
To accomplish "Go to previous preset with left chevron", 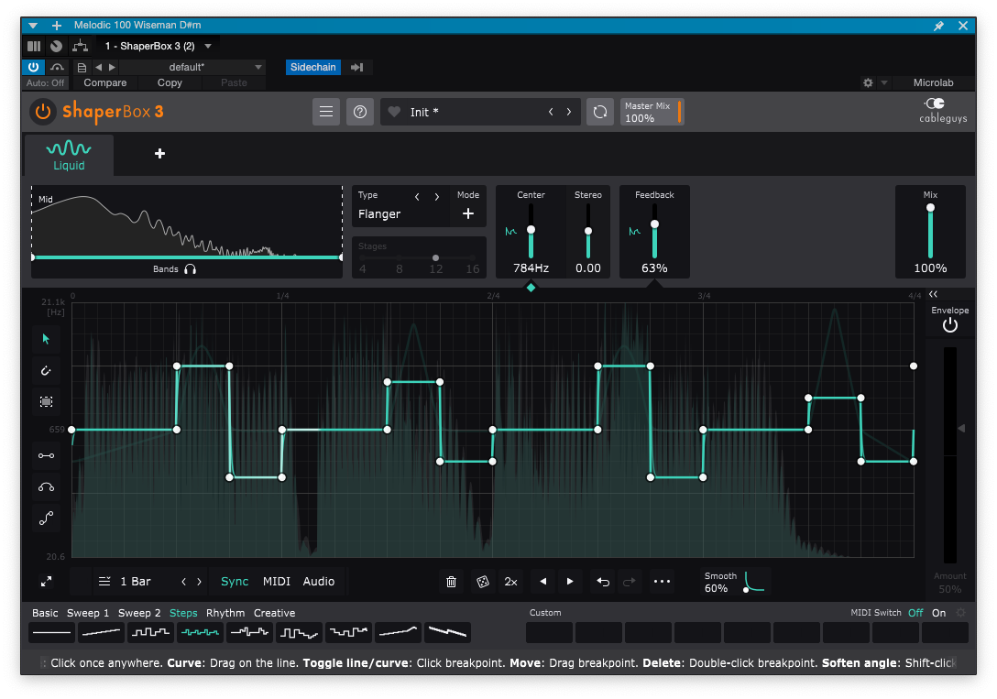I will pos(551,112).
